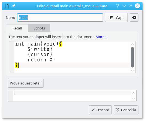
Task: Click the document icon in the title bar
Action: pos(7,6)
